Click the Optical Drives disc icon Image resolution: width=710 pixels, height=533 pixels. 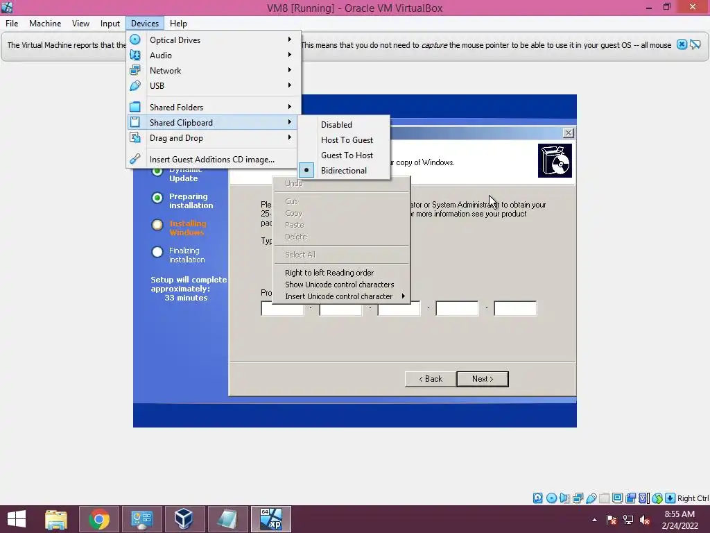pos(135,40)
